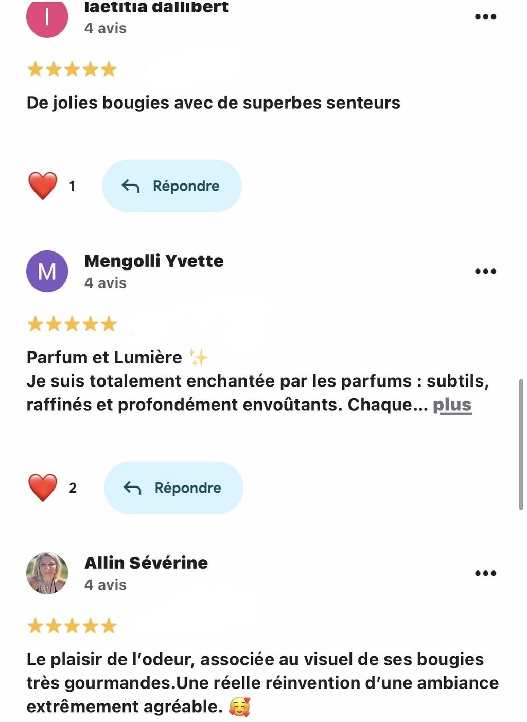Click the five-star rating on Mengolli Yvette's review
The height and width of the screenshot is (722, 527).
72,324
